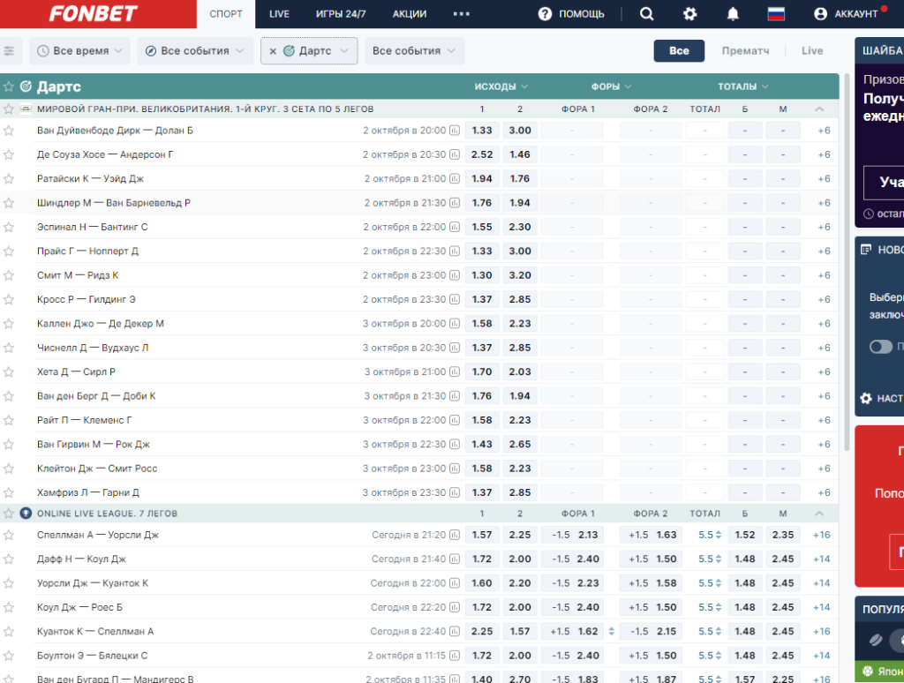Open Help with question mark icon
The width and height of the screenshot is (904, 683).
click(x=545, y=14)
